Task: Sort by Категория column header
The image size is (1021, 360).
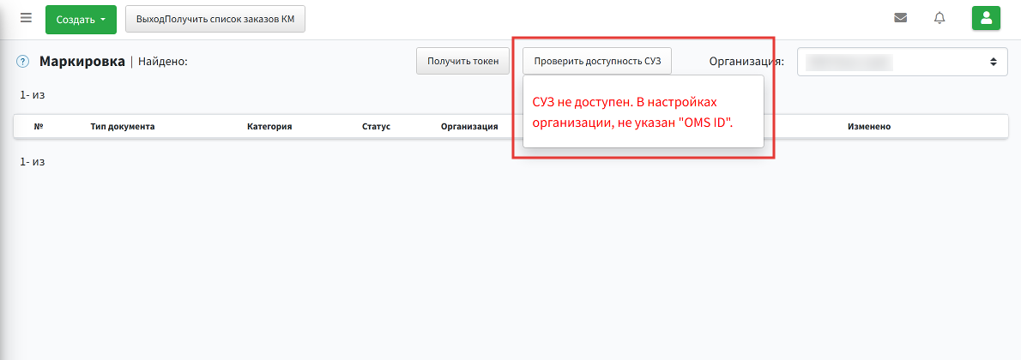Action: click(x=269, y=126)
